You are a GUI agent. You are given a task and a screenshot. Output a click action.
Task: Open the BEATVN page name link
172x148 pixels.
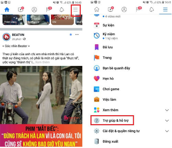pyautogui.click(x=18, y=35)
